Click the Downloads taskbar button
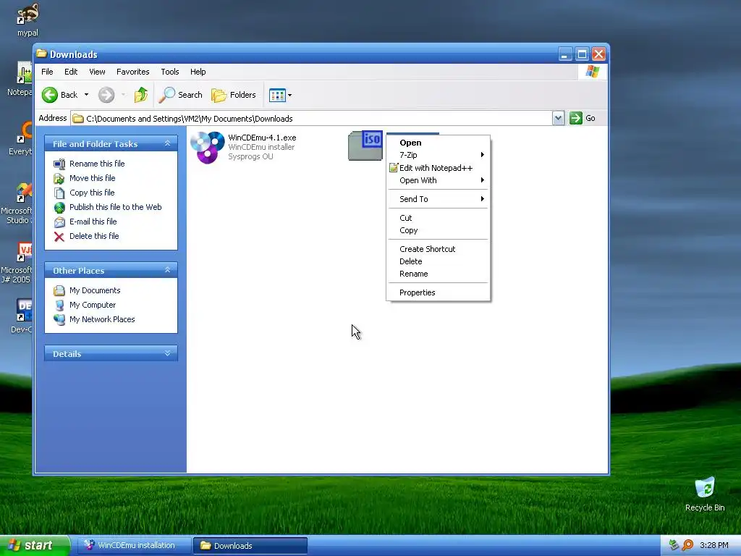 pos(250,546)
